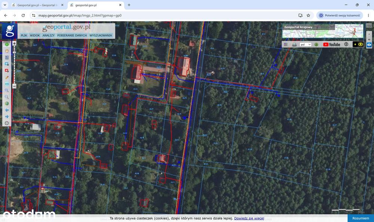The width and height of the screenshot is (374, 222).
Task: Show full extent with globe icon
Action: click(x=7, y=104)
